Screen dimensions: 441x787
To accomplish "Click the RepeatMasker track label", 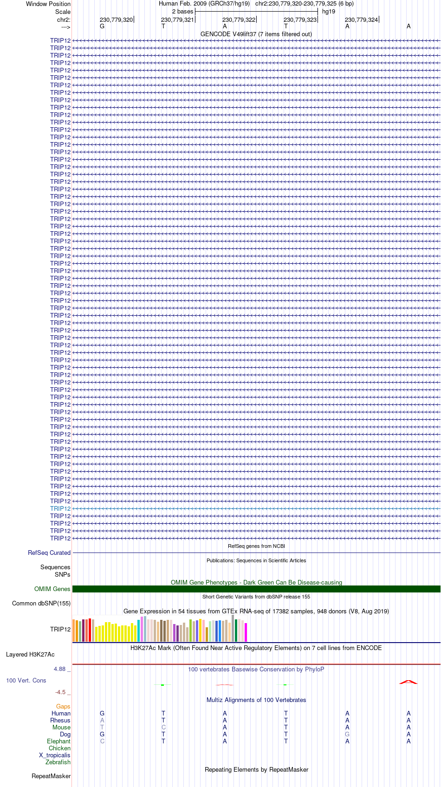I will (x=51, y=776).
